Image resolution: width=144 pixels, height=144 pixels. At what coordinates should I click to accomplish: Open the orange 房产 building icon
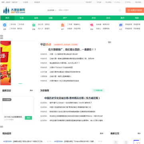63,25
